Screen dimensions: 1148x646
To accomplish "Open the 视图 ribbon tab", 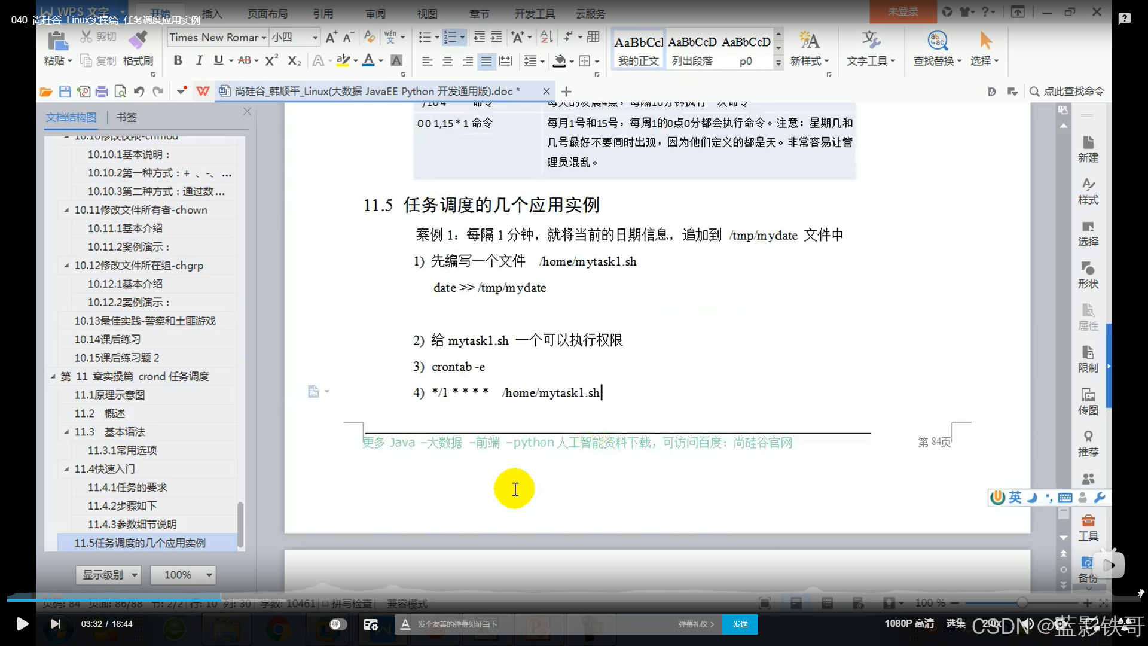I will coord(427,13).
